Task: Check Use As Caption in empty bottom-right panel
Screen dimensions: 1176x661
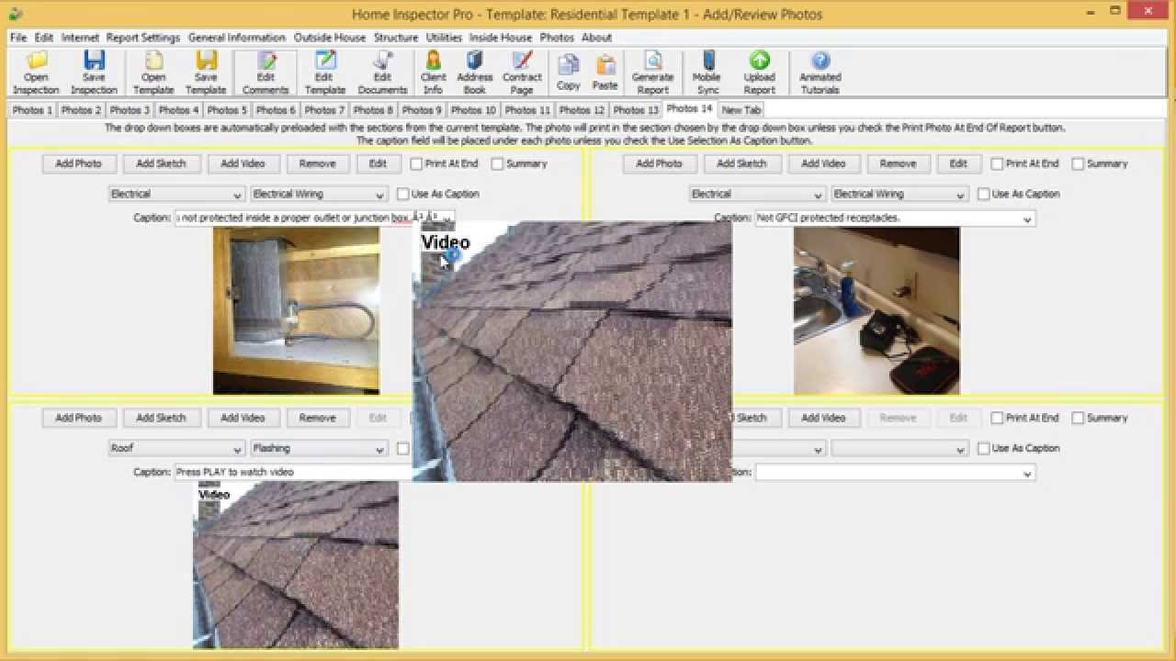Action: pos(983,448)
